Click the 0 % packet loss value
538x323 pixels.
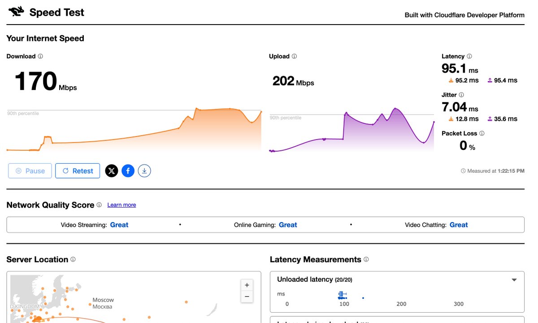point(468,145)
